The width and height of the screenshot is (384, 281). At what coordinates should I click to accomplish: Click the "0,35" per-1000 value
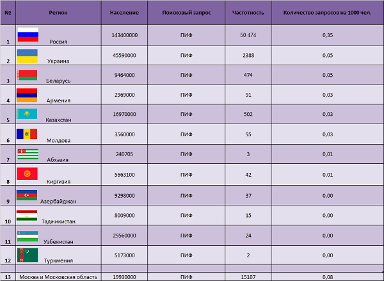coord(328,35)
